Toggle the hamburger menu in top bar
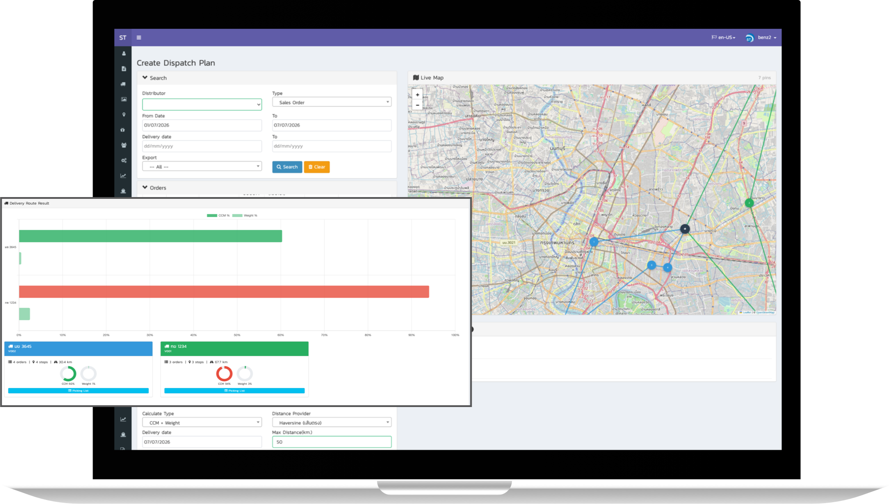The height and width of the screenshot is (504, 891). [139, 38]
